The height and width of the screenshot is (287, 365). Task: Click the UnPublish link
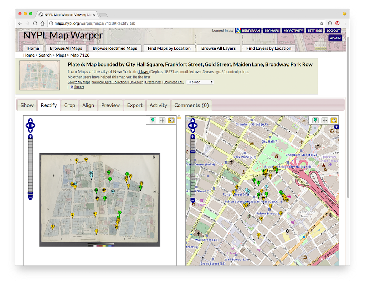[x=137, y=82]
